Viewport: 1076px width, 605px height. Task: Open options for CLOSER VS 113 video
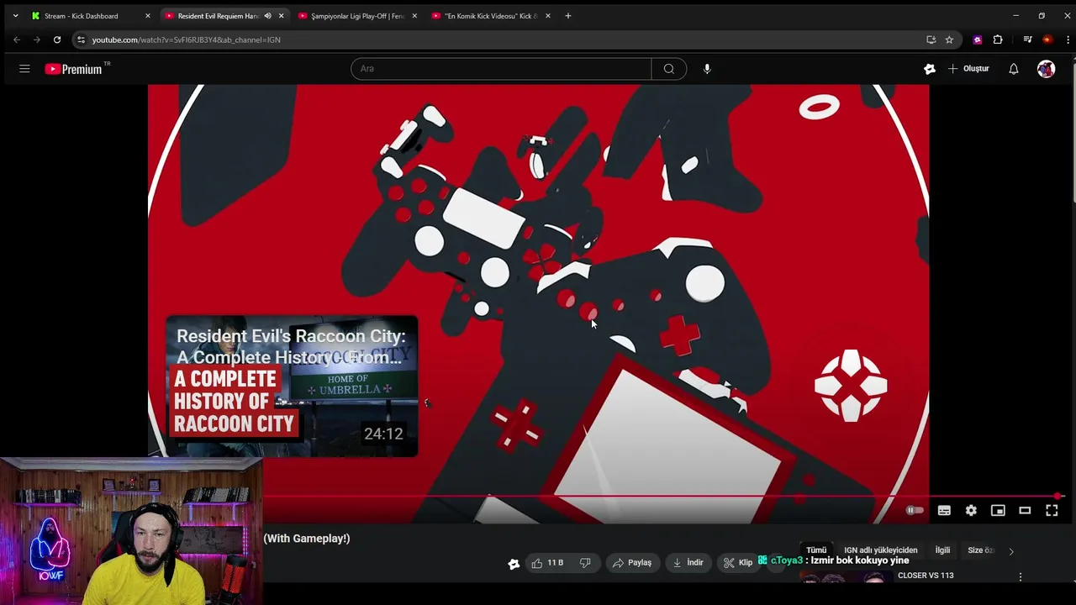click(1021, 577)
